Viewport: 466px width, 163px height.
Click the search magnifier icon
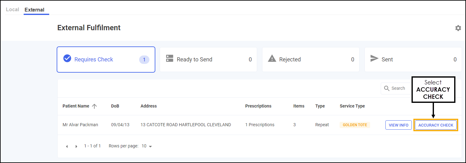(x=387, y=89)
